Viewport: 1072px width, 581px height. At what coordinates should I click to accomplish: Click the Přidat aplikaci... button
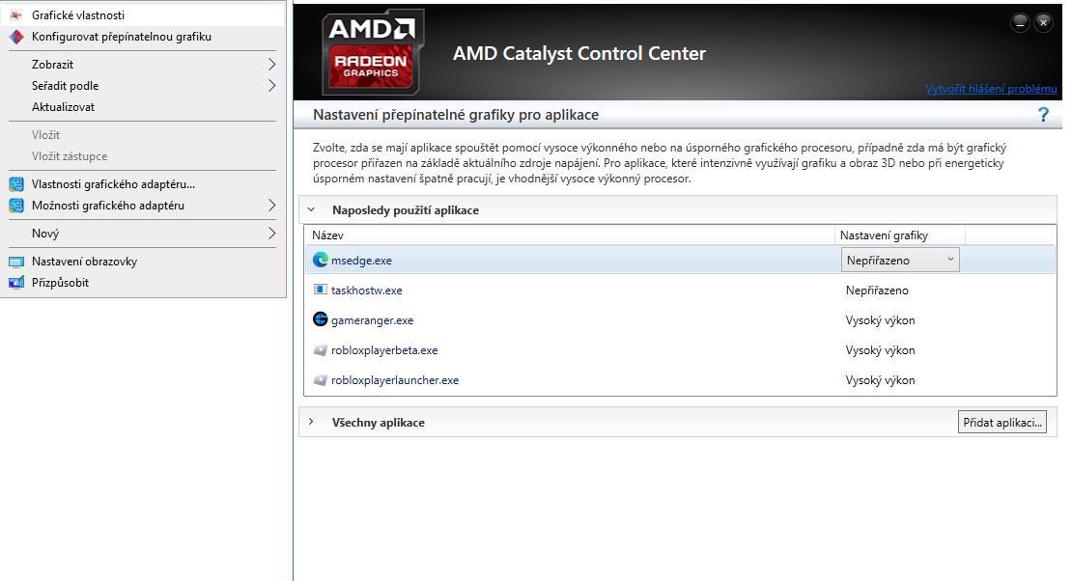click(1002, 423)
